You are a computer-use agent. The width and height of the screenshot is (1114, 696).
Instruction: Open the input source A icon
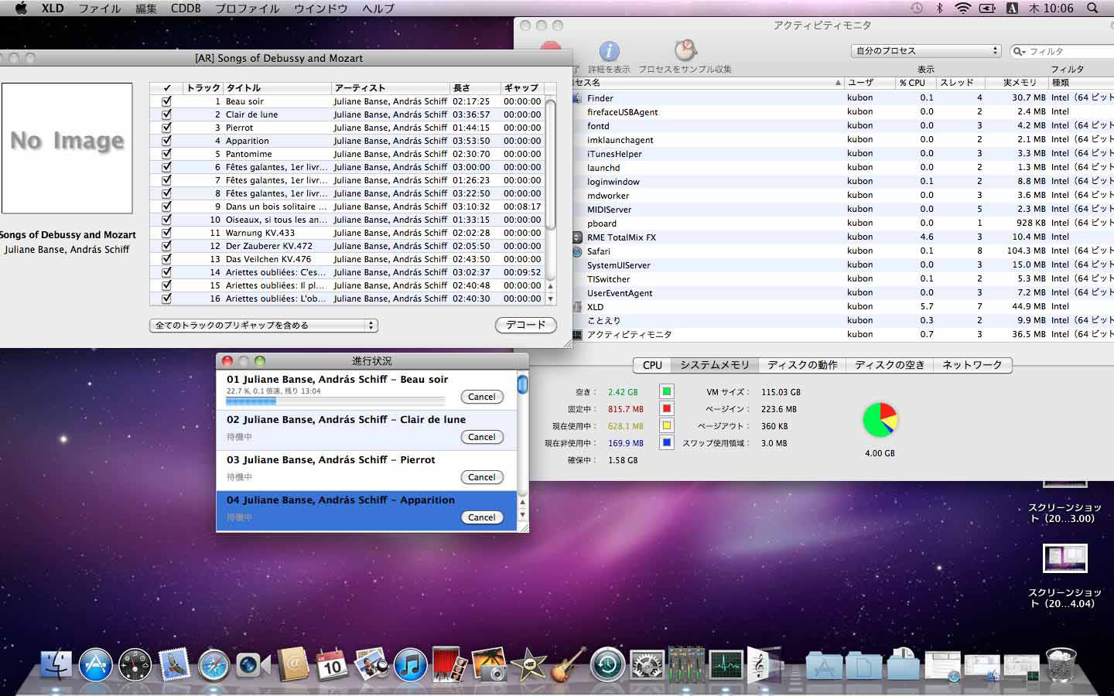1012,8
